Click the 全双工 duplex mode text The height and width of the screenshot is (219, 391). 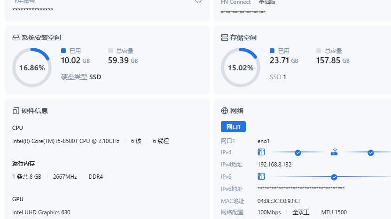(301, 212)
